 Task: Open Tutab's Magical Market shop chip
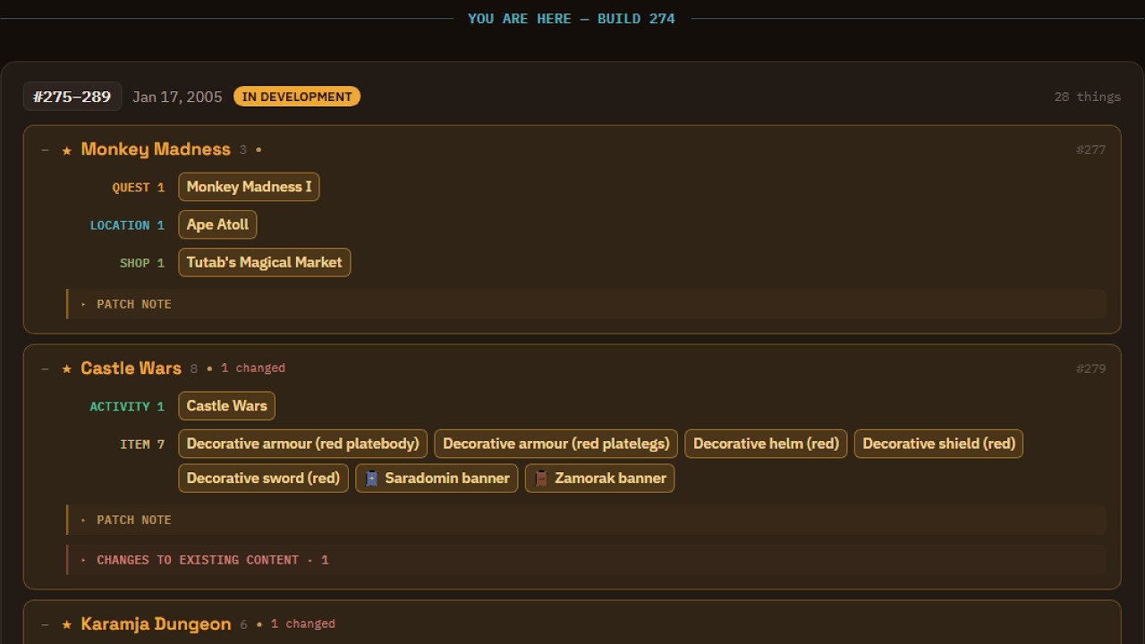point(265,262)
